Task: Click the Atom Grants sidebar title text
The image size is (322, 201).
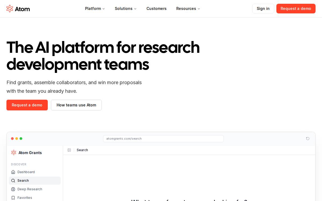Action: tap(30, 153)
